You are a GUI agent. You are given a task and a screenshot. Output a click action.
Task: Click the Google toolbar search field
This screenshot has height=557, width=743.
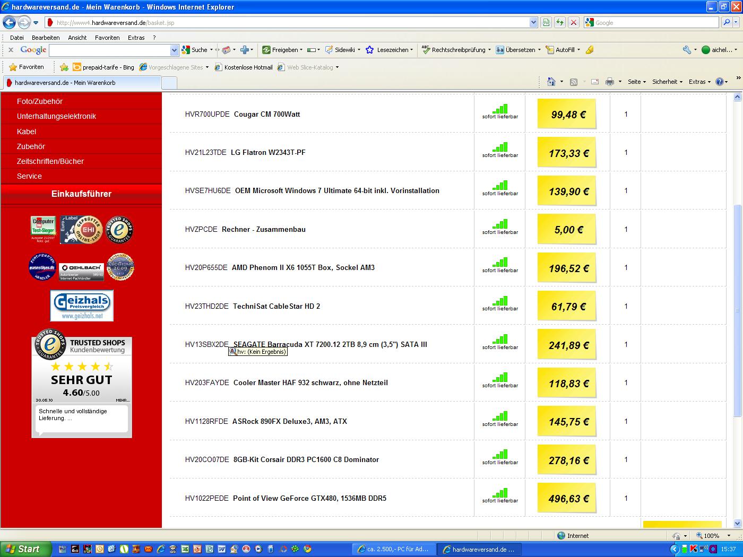coord(110,50)
